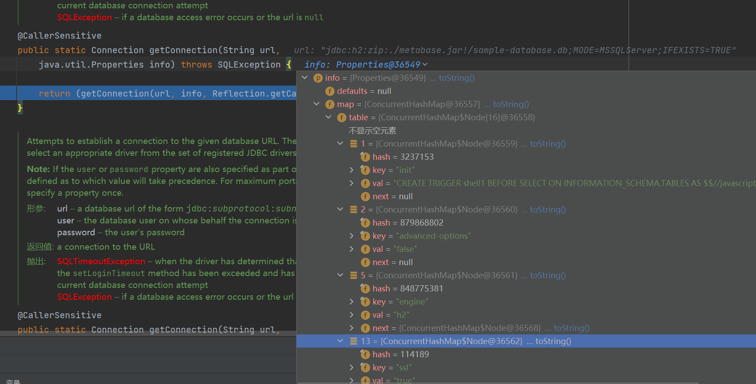Click the field icon beside key "engine"

click(365, 301)
